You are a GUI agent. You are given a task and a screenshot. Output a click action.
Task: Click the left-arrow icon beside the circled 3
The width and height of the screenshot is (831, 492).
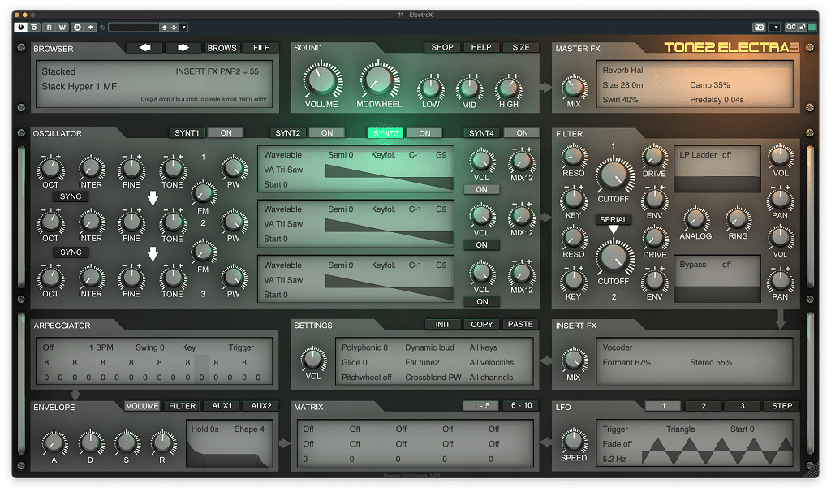click(x=91, y=27)
